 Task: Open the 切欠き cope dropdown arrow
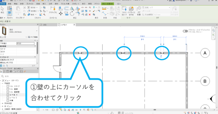pyautogui.click(x=37, y=7)
